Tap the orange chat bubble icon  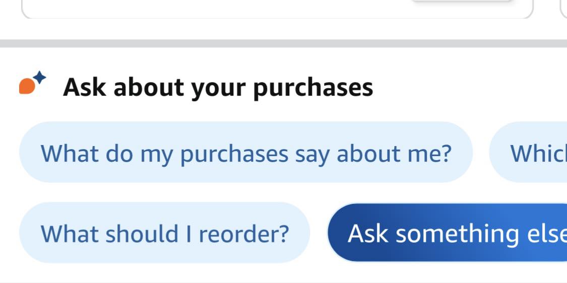pyautogui.click(x=27, y=87)
